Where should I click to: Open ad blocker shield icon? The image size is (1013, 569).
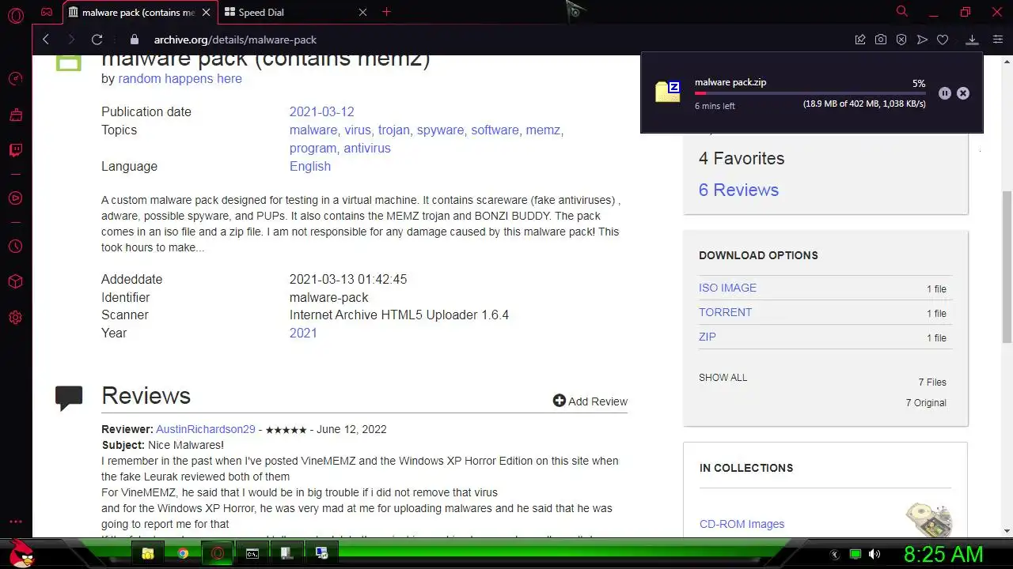pyautogui.click(x=901, y=40)
